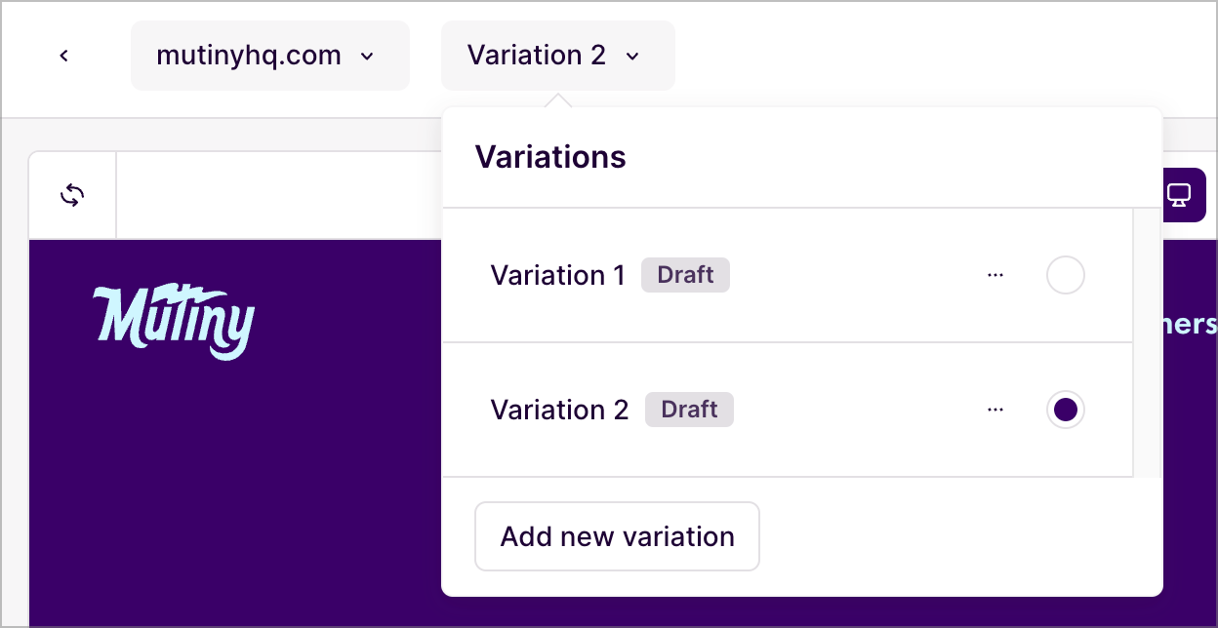Click the Mutiny logo
The image size is (1218, 628).
pos(174,322)
